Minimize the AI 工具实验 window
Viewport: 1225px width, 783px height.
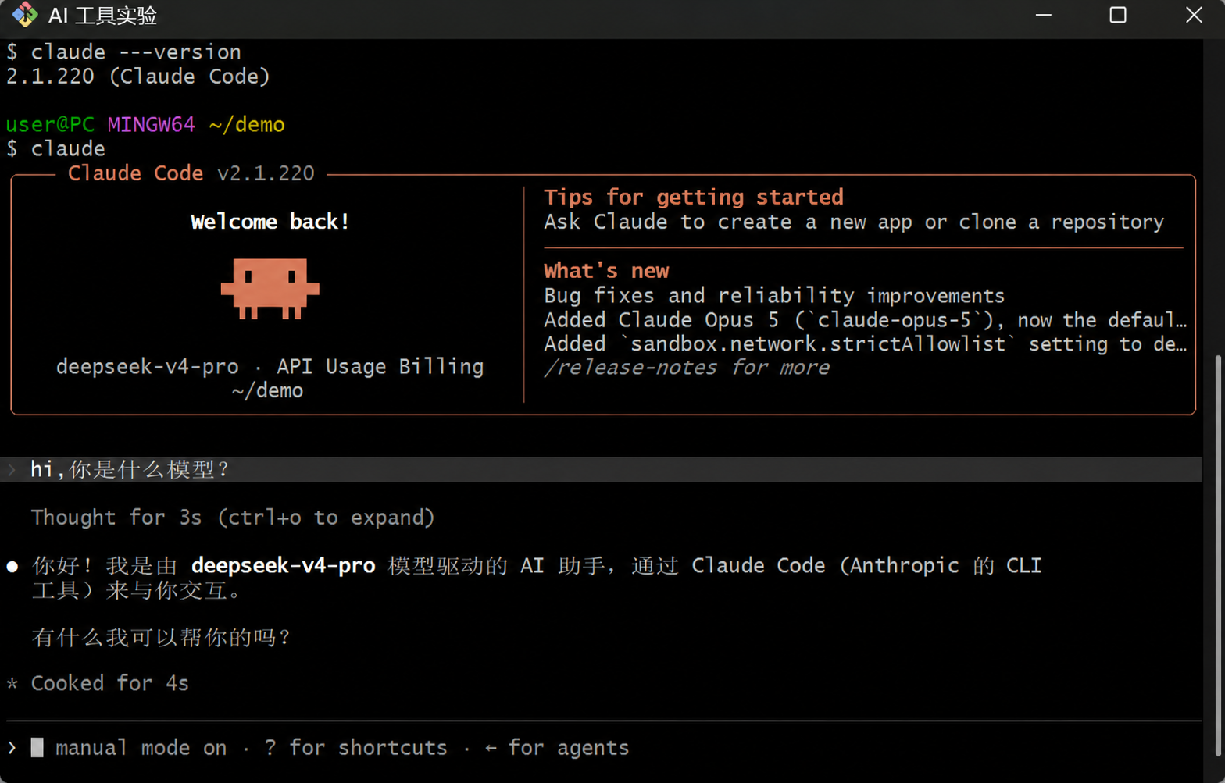click(x=1043, y=15)
